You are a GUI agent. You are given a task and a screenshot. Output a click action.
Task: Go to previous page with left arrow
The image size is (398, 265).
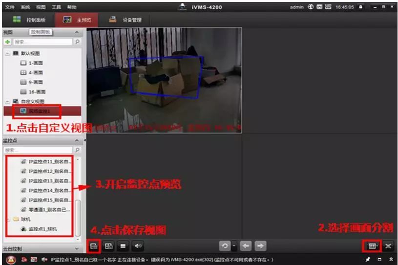pyautogui.click(x=248, y=246)
